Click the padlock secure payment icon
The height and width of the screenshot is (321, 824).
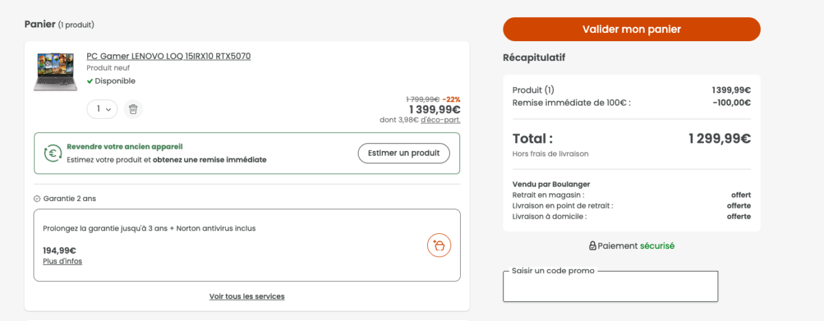coord(593,246)
